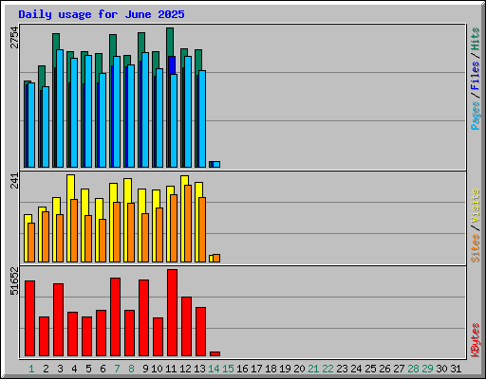
Task: Click the cyan pages bar for day 9
Action: coord(145,110)
